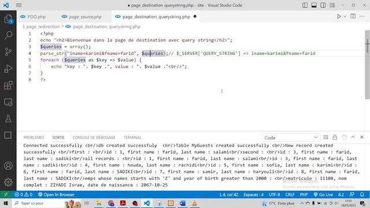This screenshot has height=208, width=370.
Task: Change indentation via Espaces : 4
Action: 253,195
